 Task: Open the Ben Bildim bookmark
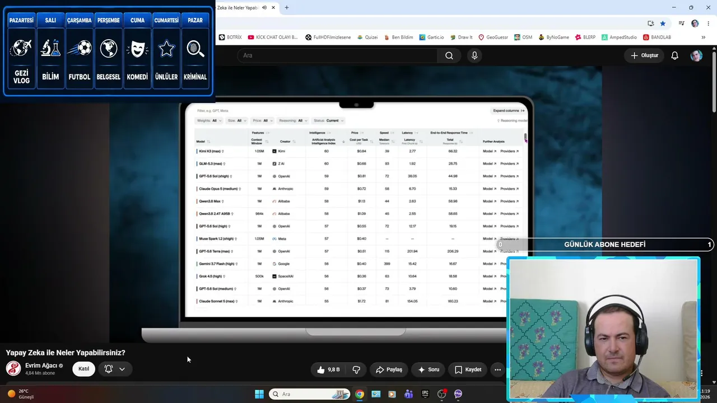pos(398,38)
